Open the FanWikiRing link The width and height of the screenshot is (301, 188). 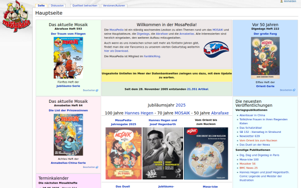pyautogui.click(x=152, y=56)
